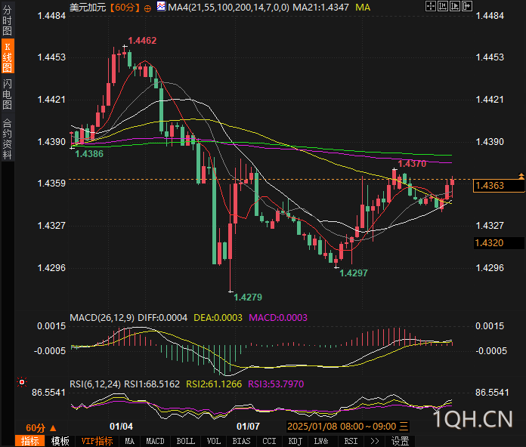This screenshot has height=447, width=526.
Task: Click the RSI(6,12,24) parameter label
Action: click(x=96, y=384)
